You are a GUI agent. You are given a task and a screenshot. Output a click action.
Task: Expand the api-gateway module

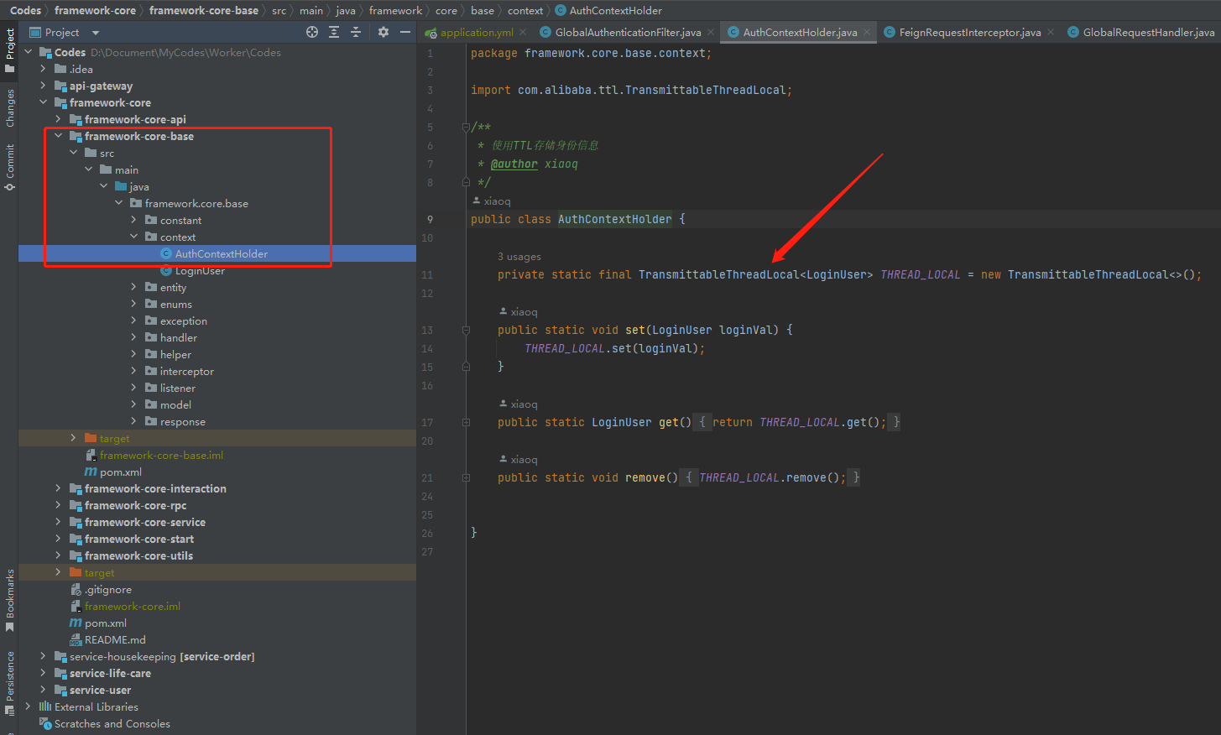point(44,86)
